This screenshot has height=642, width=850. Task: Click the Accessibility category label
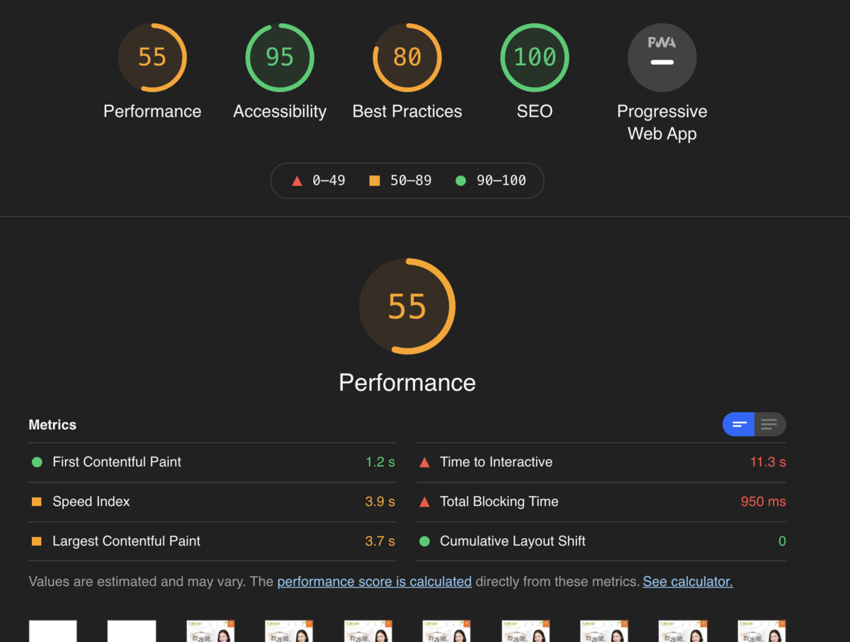(280, 112)
